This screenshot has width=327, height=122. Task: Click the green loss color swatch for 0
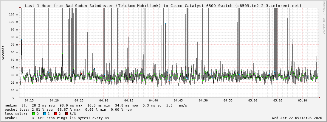[33, 114]
